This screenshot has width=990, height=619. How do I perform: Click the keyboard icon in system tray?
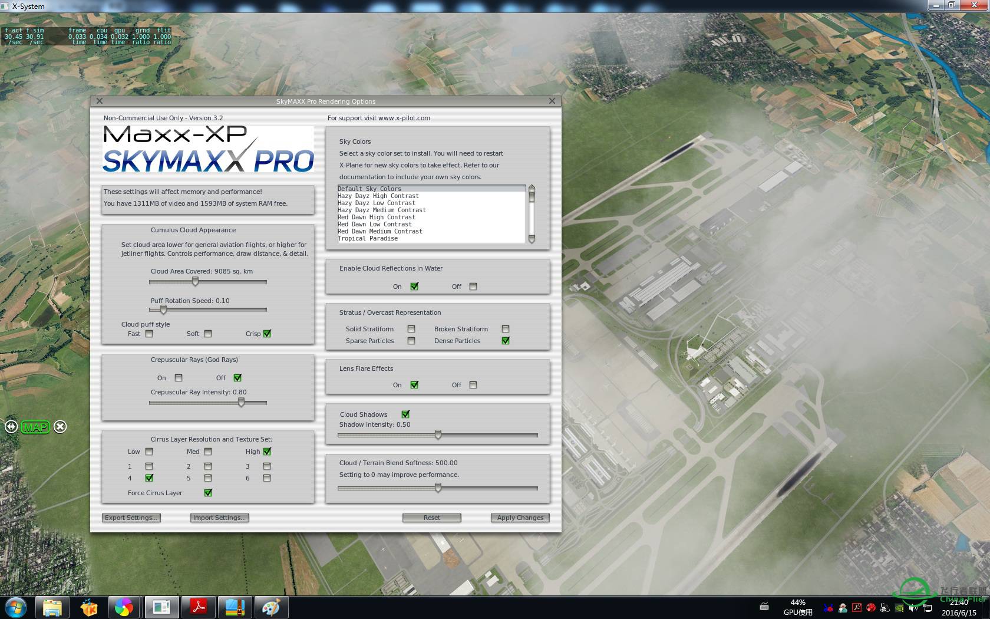[x=764, y=607]
